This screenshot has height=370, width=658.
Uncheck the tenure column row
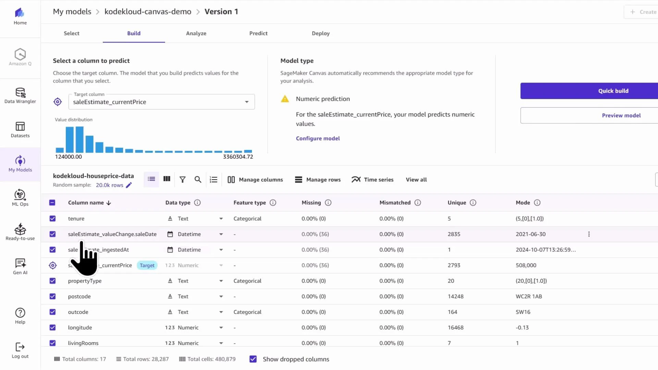point(52,218)
